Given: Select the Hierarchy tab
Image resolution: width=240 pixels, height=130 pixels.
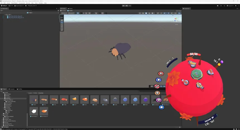Looking at the screenshot, I should click(4, 9).
